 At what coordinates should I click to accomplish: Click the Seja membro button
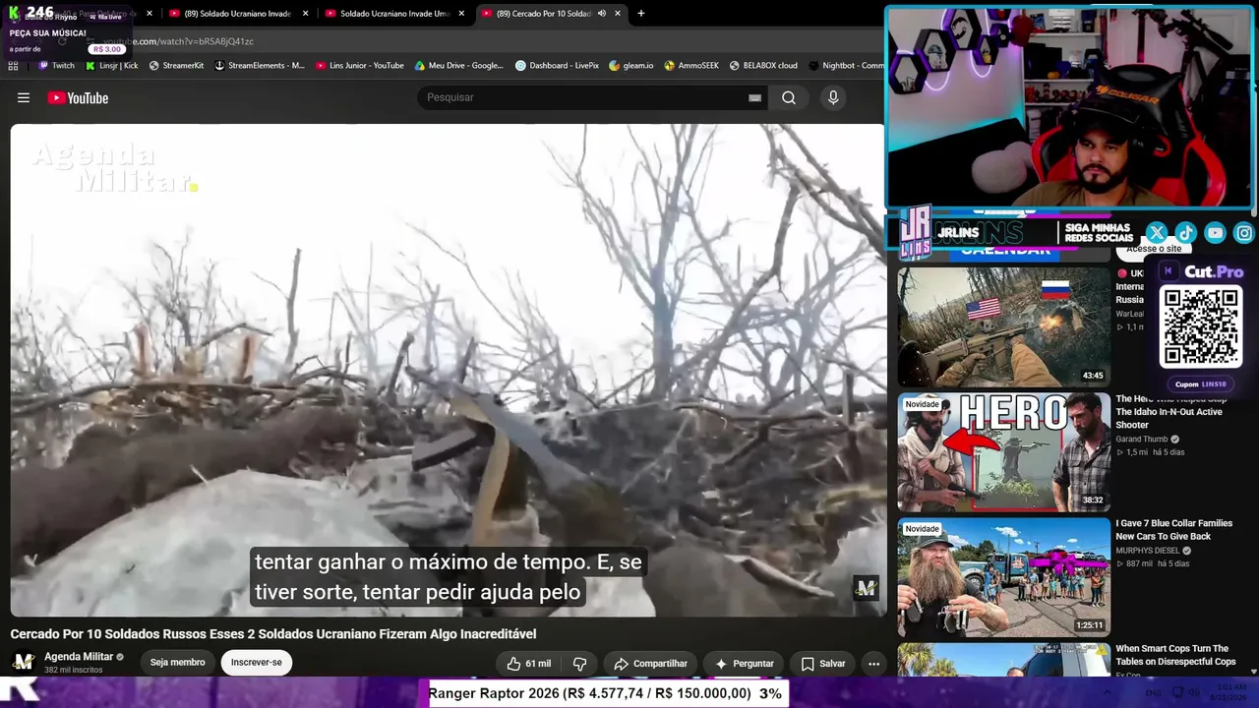tap(177, 663)
